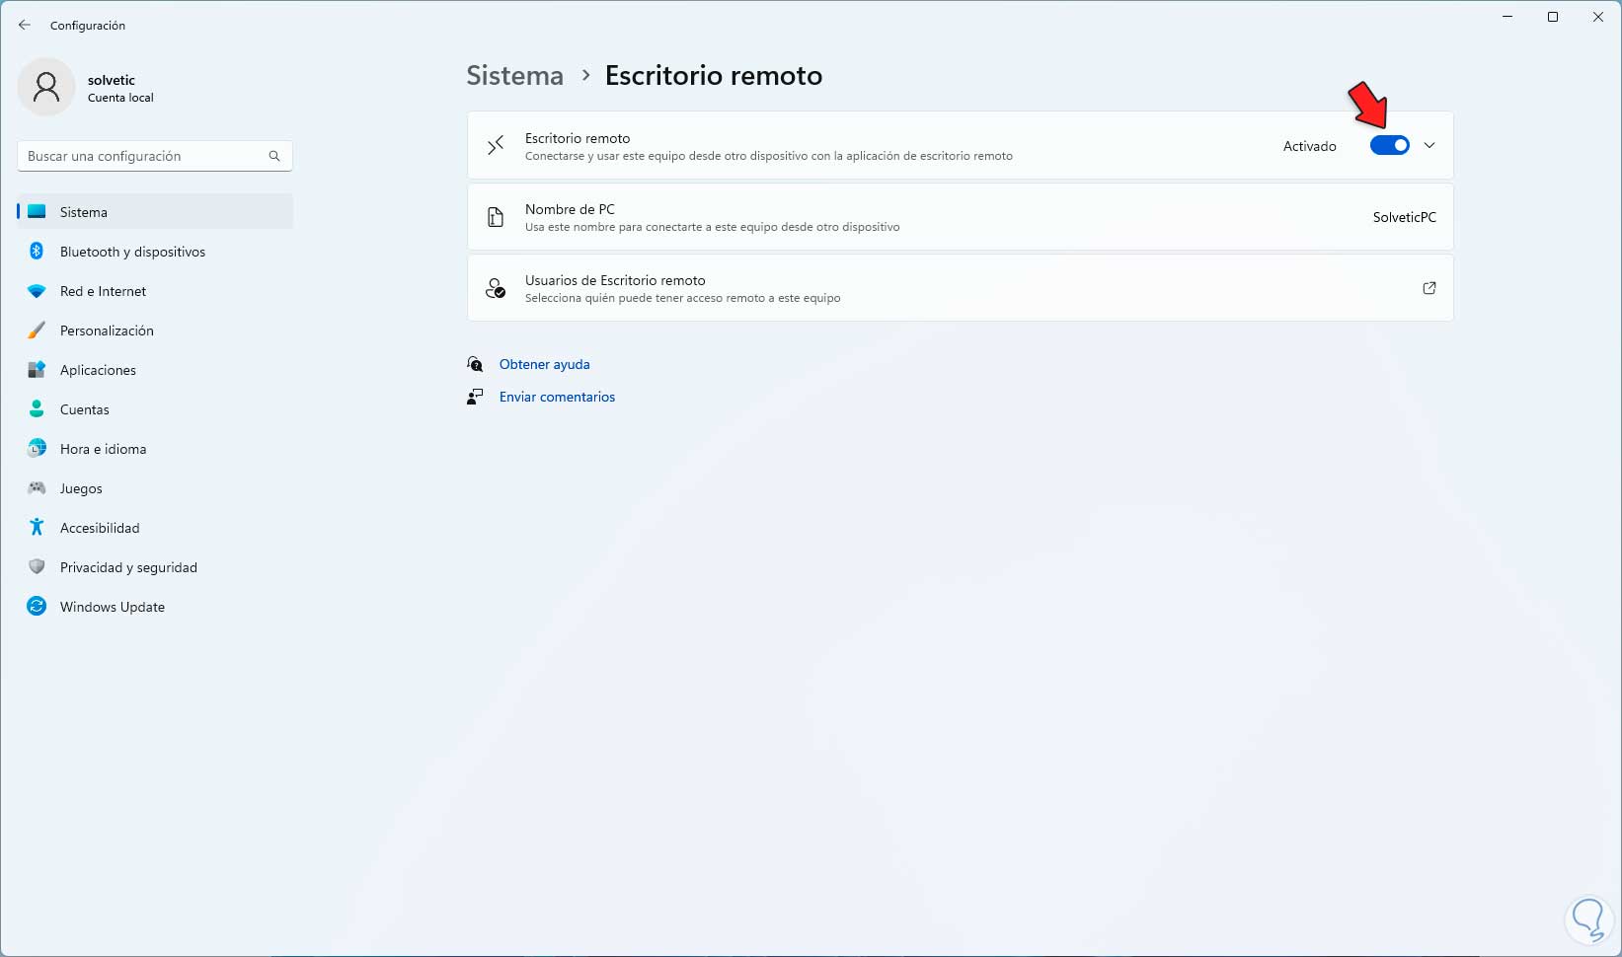Click the Privacidad y seguridad shield icon
The width and height of the screenshot is (1622, 957).
(x=37, y=567)
